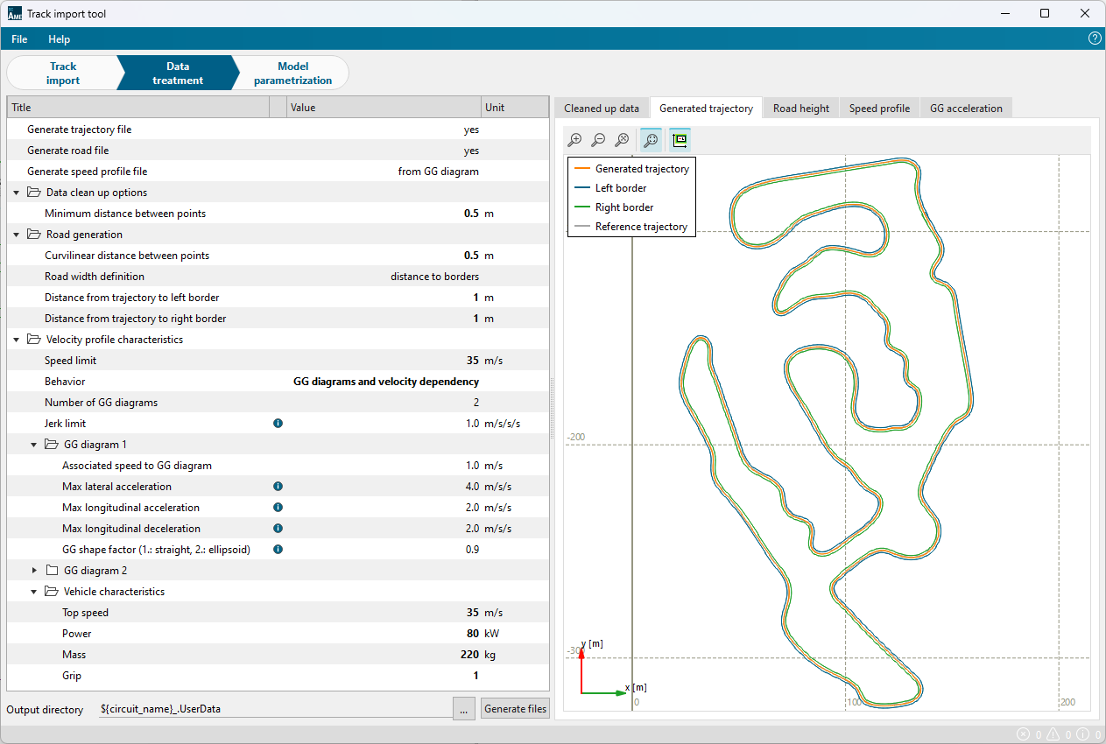Click the Max longitudinal deceleration info icon

pos(278,529)
